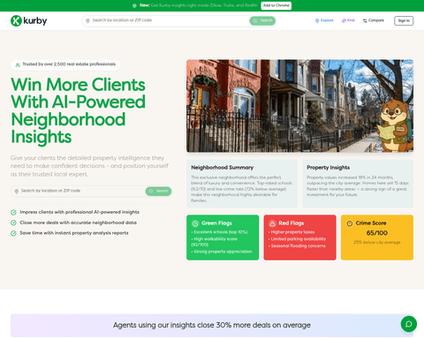The image size is (424, 339).
Task: Click checkmark icon beside 'Save time'
Action: pyautogui.click(x=13, y=233)
